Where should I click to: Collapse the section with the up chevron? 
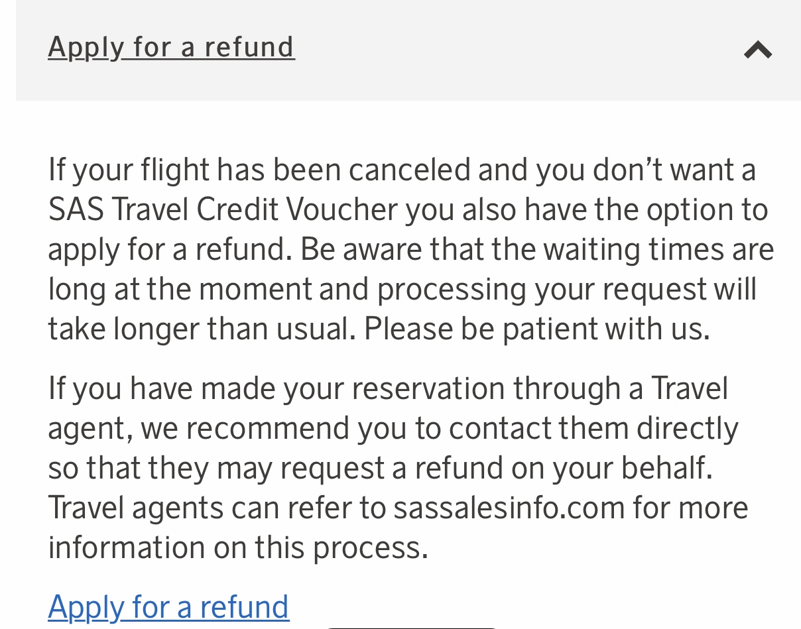click(x=758, y=50)
